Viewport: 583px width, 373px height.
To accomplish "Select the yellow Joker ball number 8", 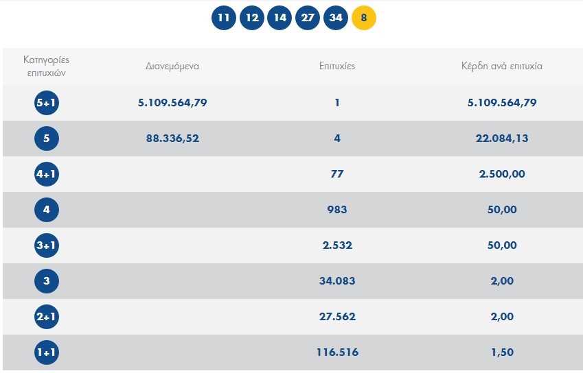I will pos(364,18).
